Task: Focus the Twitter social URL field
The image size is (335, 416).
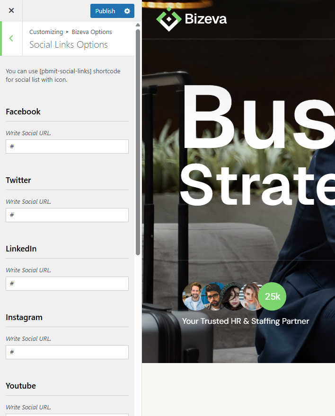Action: (x=67, y=215)
